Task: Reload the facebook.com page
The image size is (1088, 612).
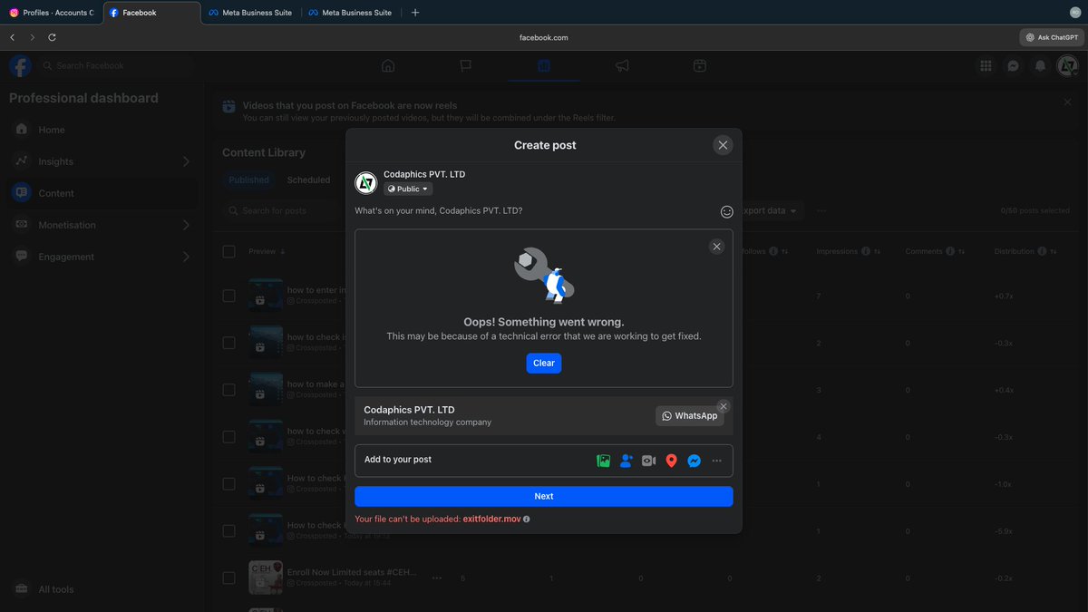Action: [52, 37]
